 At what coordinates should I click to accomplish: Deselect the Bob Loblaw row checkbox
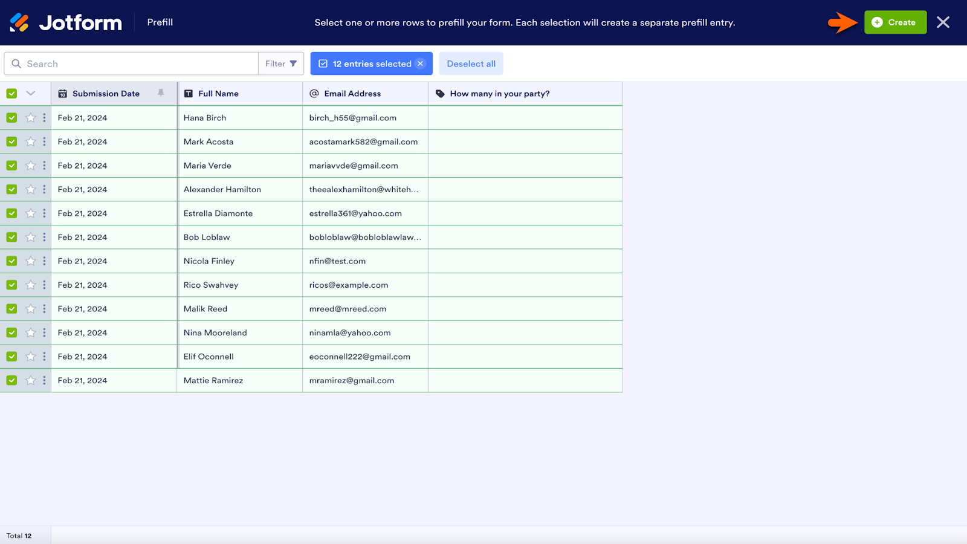point(11,237)
